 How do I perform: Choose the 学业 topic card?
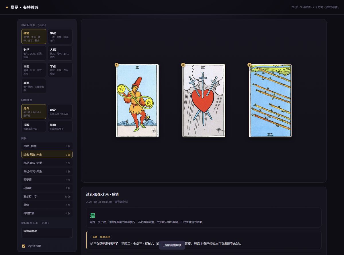click(60, 70)
